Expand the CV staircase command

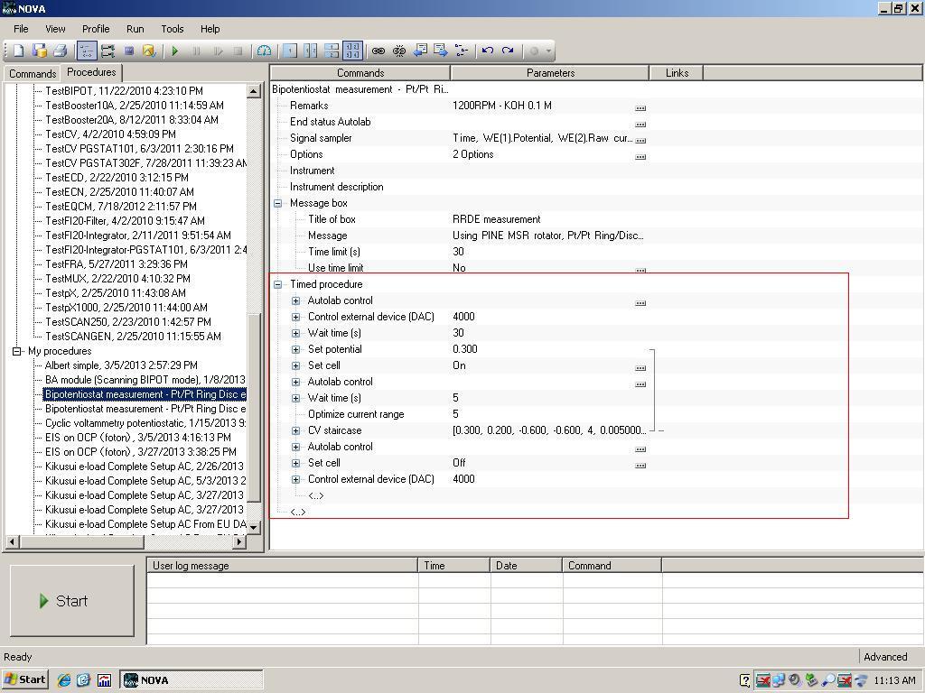click(x=295, y=430)
